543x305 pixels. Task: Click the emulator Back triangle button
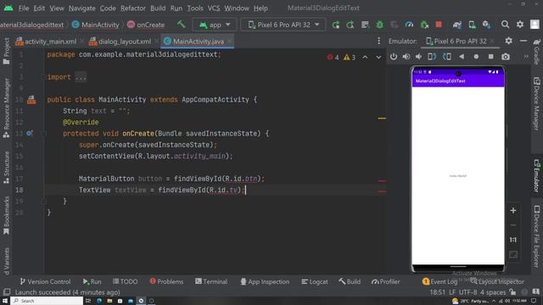coord(462,57)
